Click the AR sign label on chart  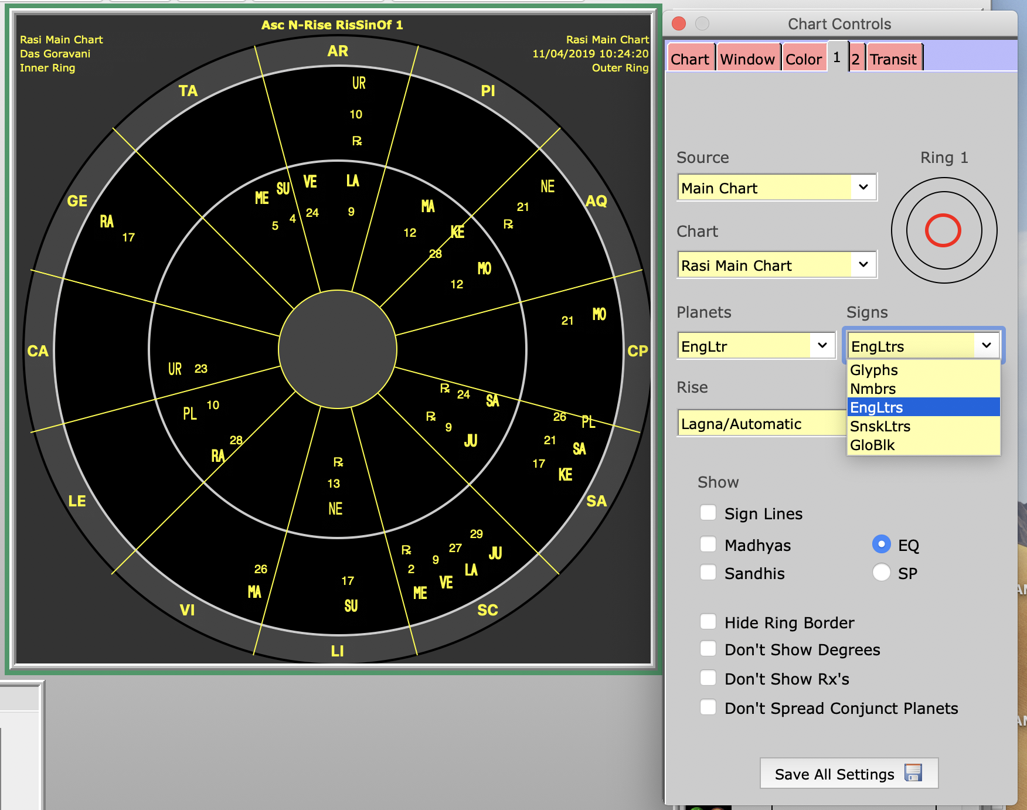click(338, 52)
